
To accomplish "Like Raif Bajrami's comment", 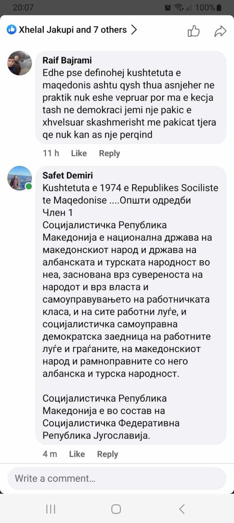I will tap(79, 153).
